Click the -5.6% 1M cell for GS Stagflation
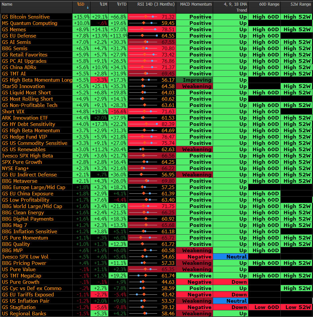The height and width of the screenshot is (317, 313). (x=100, y=307)
